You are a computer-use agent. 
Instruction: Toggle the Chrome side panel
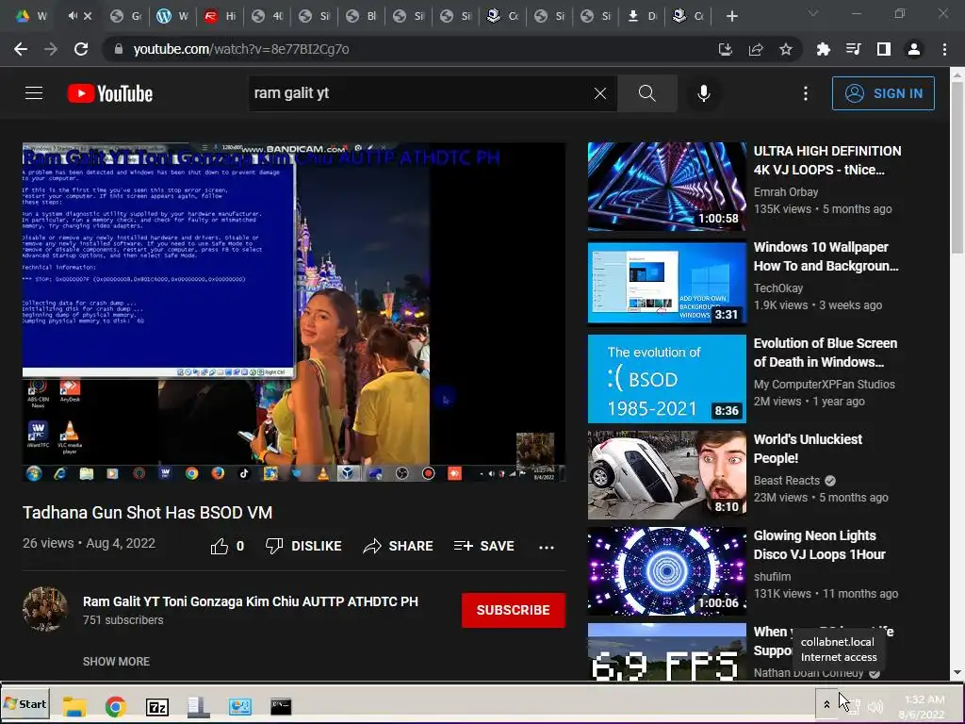click(x=884, y=49)
